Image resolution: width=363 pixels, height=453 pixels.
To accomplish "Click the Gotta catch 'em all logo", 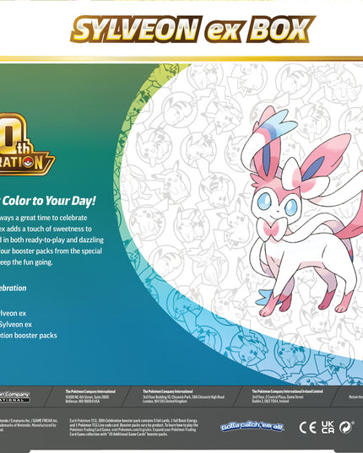I will coord(252,427).
